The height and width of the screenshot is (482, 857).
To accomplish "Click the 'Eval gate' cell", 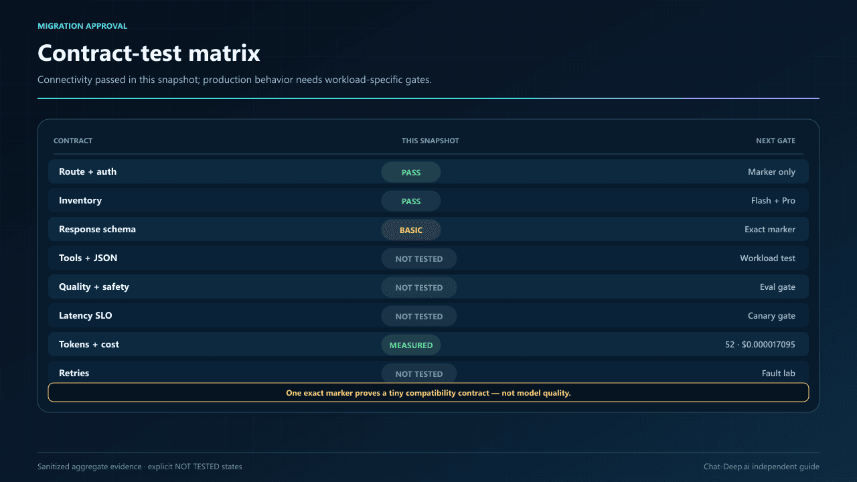I will tap(777, 287).
